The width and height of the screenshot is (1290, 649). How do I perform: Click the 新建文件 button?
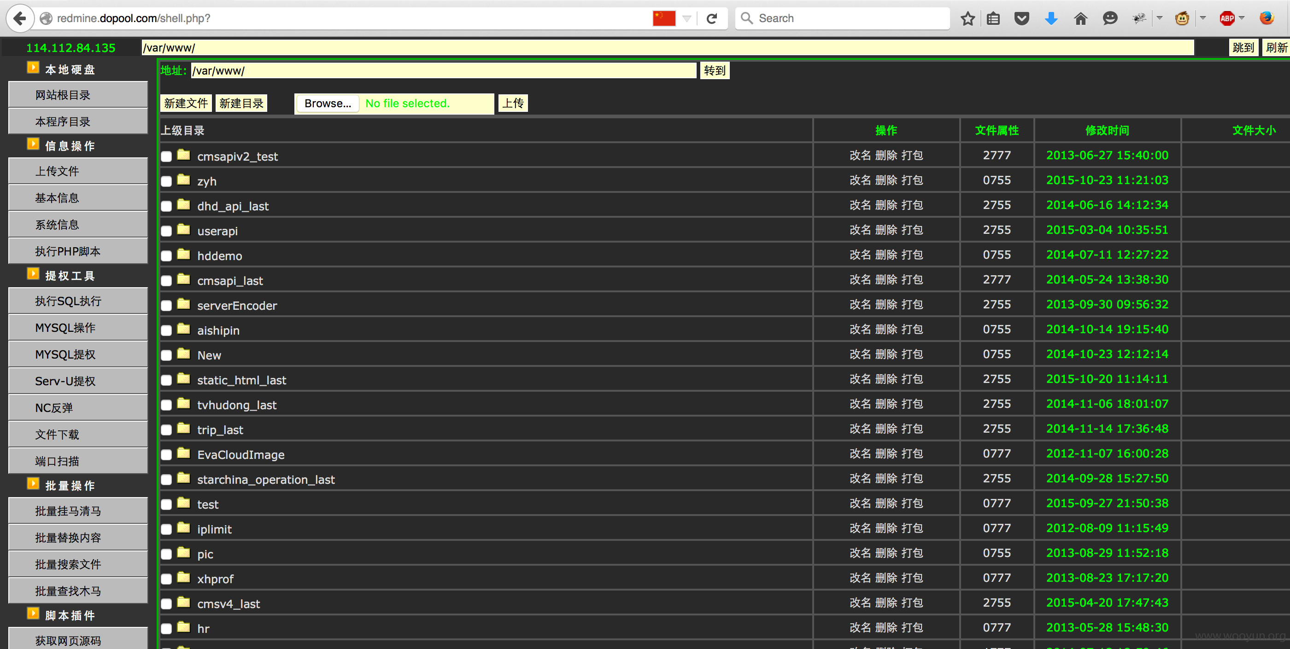pyautogui.click(x=186, y=103)
